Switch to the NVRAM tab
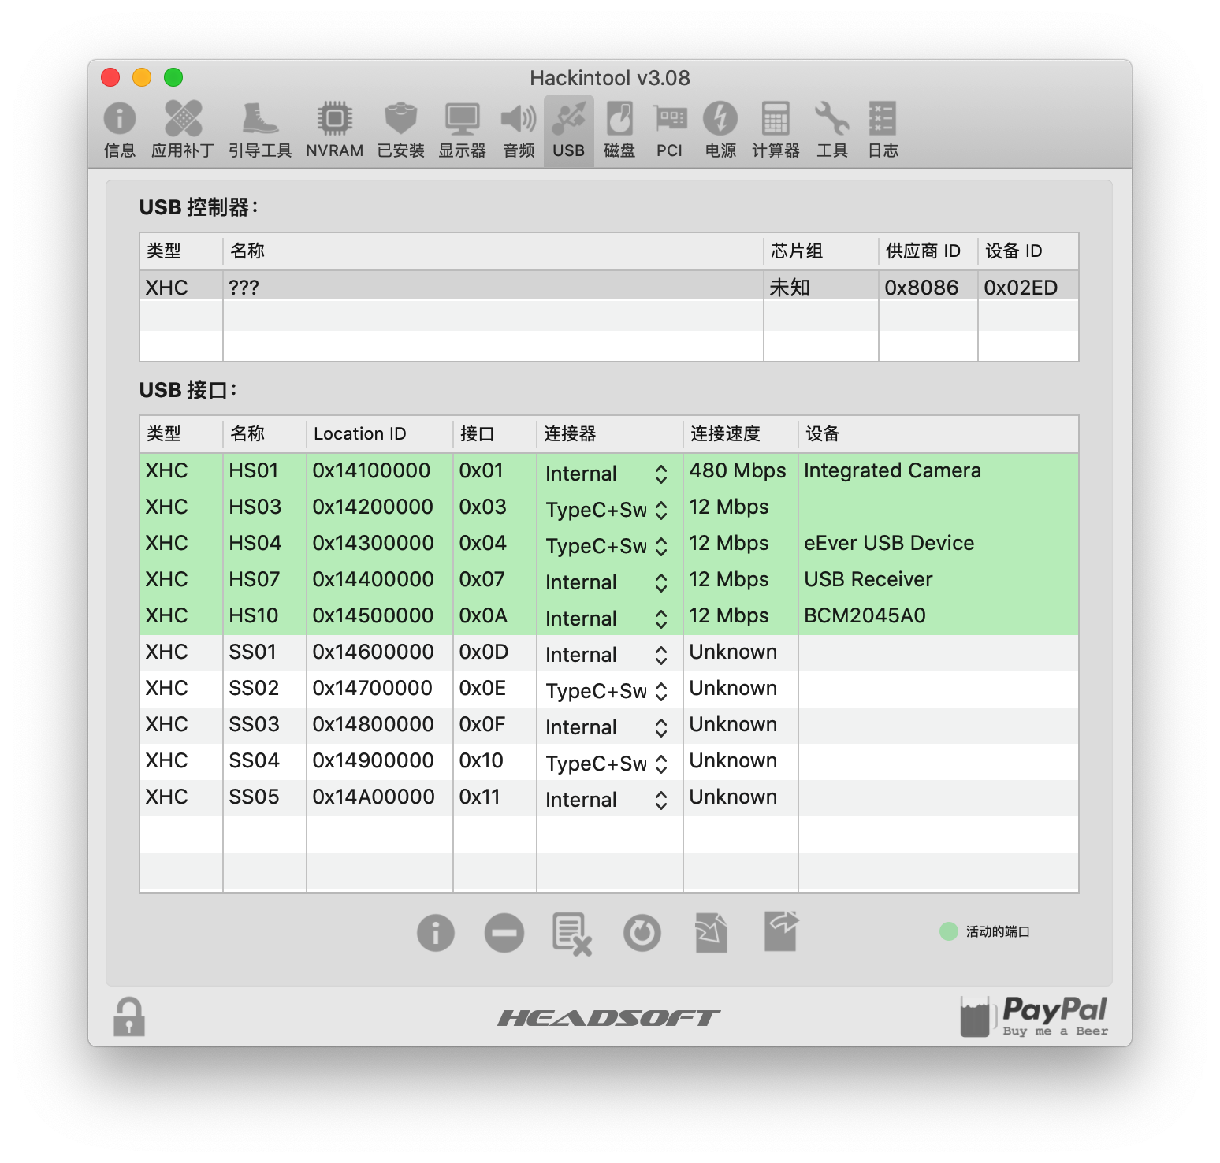The height and width of the screenshot is (1163, 1220). coord(335,130)
